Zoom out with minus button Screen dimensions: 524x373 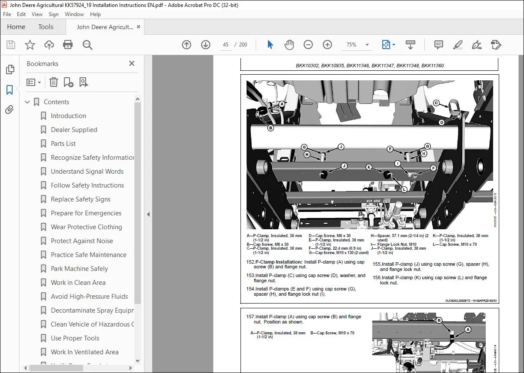(x=308, y=45)
